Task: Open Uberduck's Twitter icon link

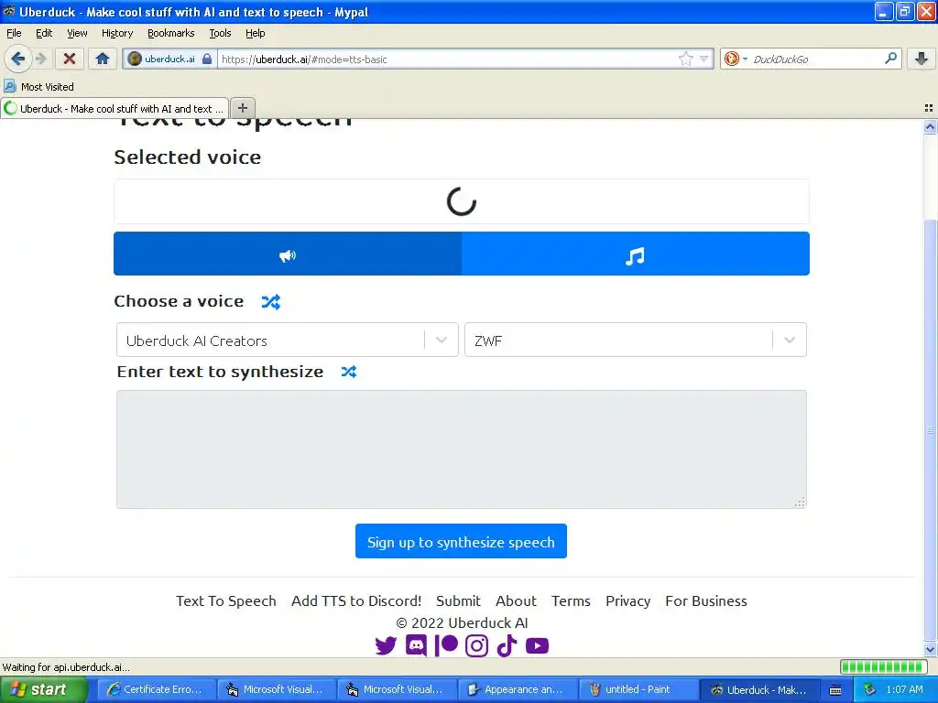Action: click(x=386, y=645)
